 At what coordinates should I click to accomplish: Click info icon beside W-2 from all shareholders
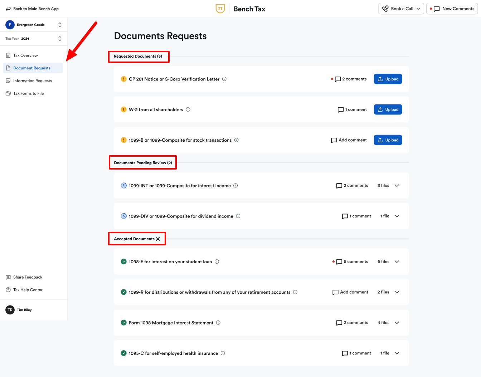(x=188, y=109)
